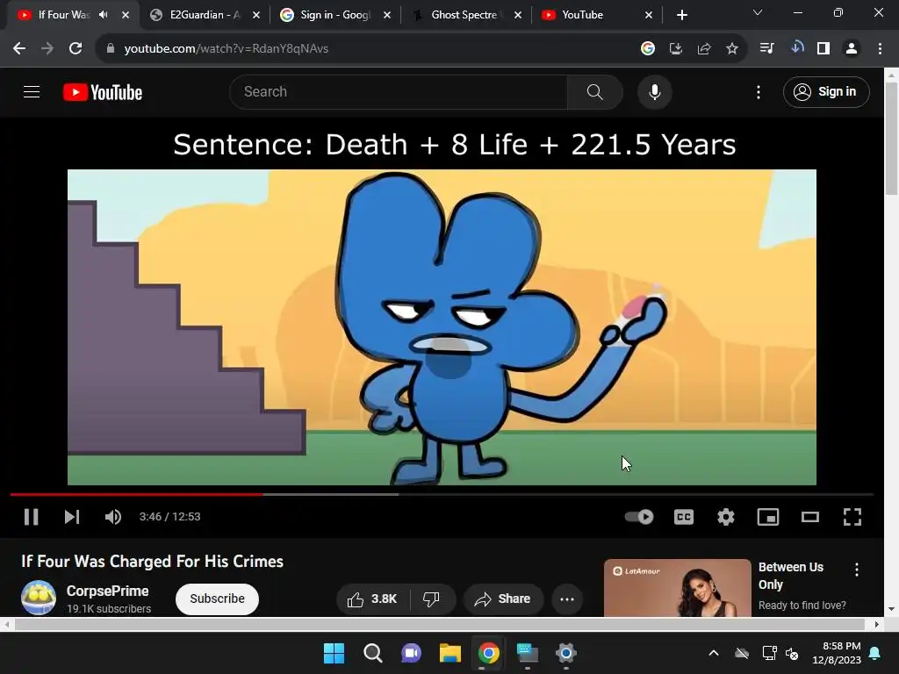
Task: Open the media controls icon
Action: coord(766,49)
